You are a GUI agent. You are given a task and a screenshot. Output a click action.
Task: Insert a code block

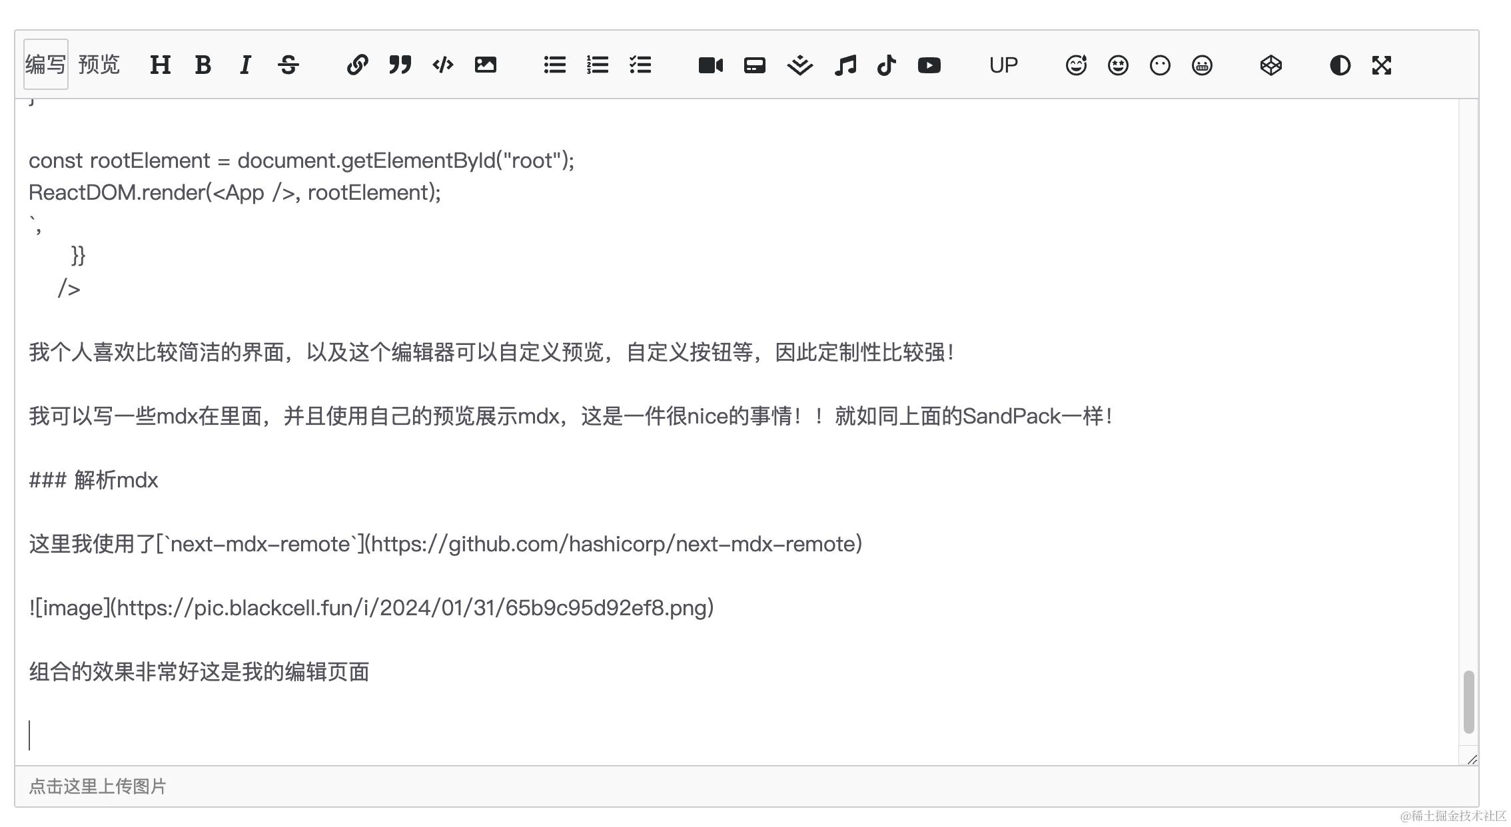point(442,65)
